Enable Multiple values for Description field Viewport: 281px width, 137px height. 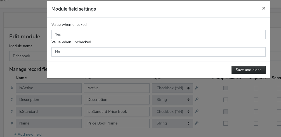pyautogui.click(x=226, y=100)
